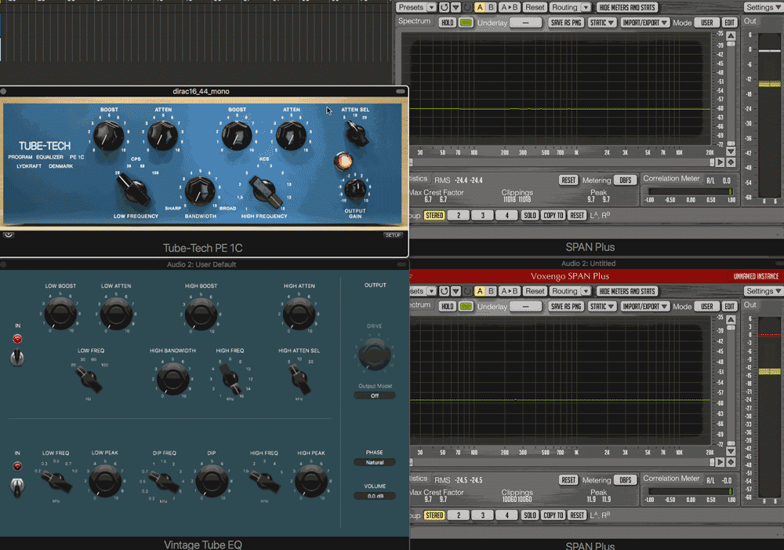Image resolution: width=784 pixels, height=550 pixels.
Task: Select group tab 4 in top SPAN Plus
Action: click(x=506, y=216)
